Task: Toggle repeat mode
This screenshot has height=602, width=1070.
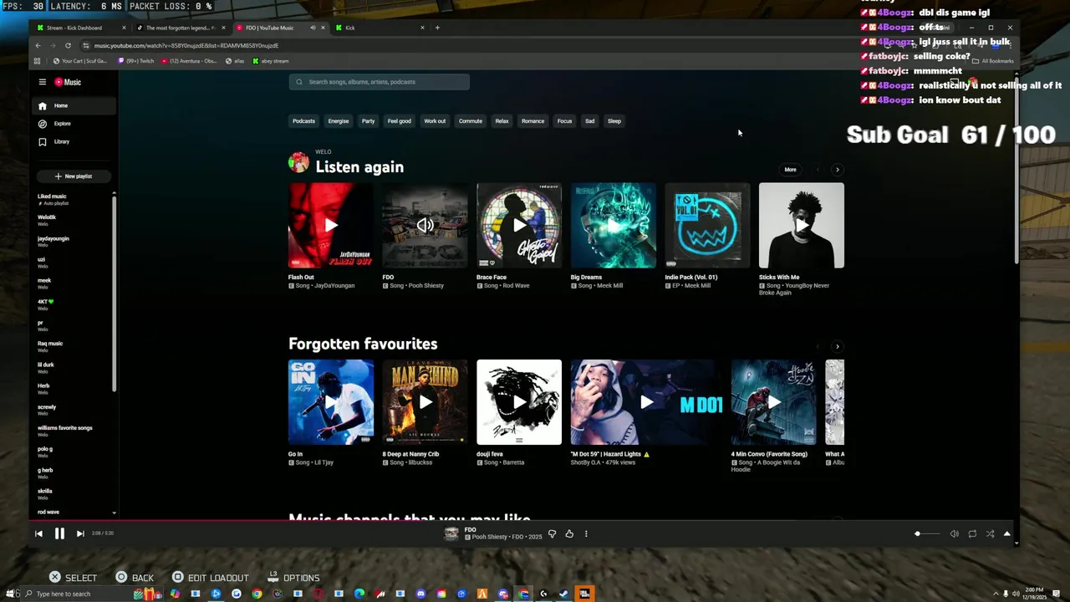Action: pos(972,533)
